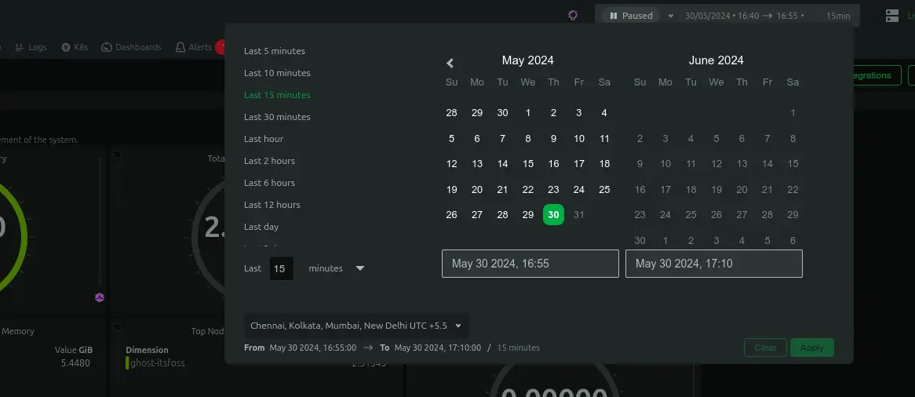Image resolution: width=915 pixels, height=397 pixels.
Task: Click the purple anomaly icon beside gauge
Action: [x=100, y=297]
